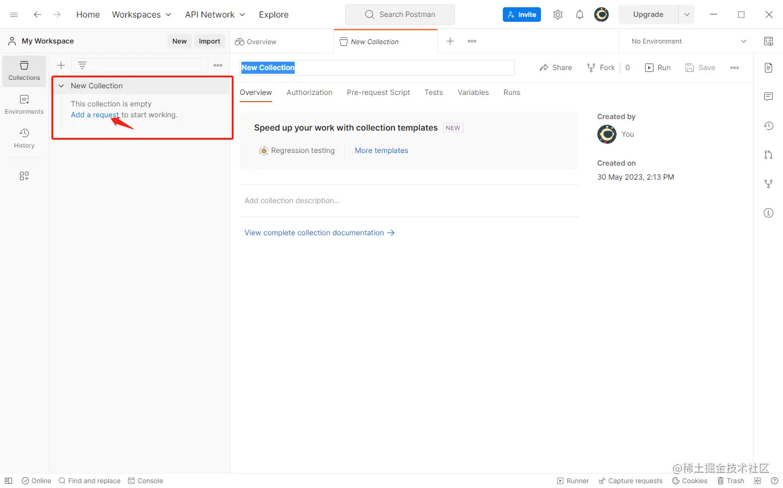
Task: Open collections list options ellipsis
Action: click(x=218, y=65)
